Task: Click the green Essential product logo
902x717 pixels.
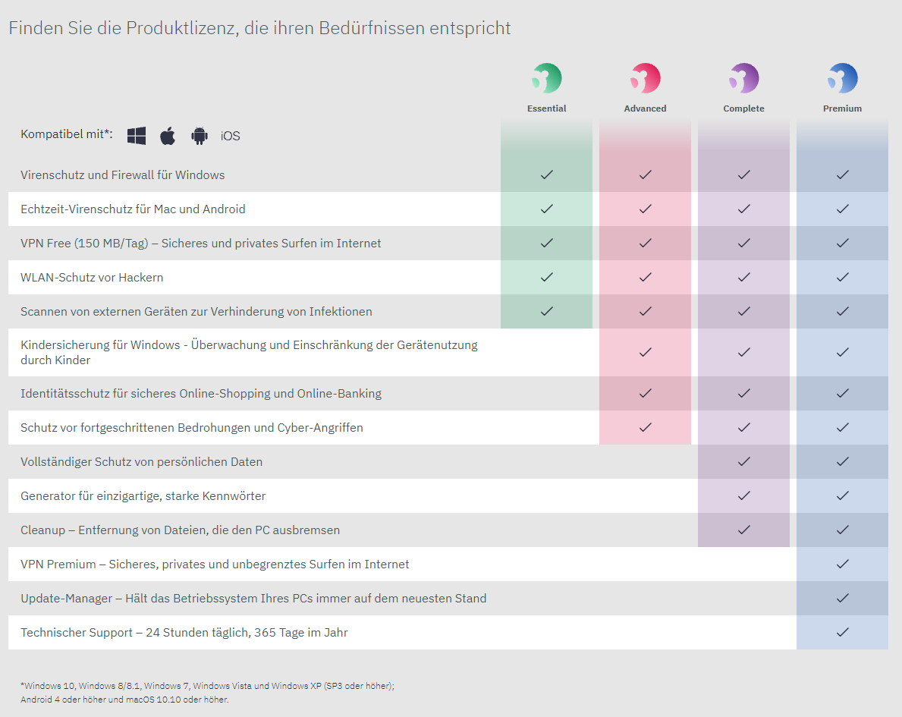Action: 546,78
